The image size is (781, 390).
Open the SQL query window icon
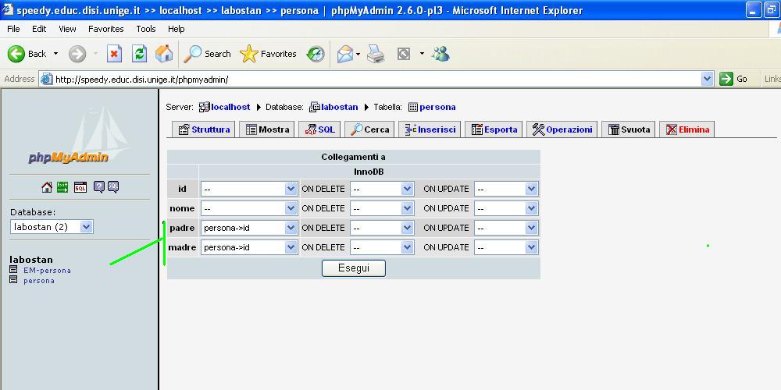pos(80,187)
